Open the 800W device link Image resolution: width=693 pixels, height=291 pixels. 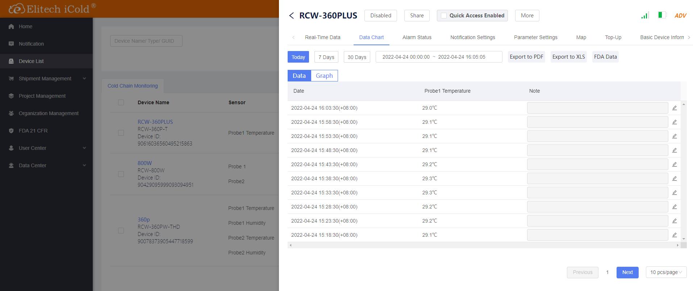pyautogui.click(x=145, y=163)
